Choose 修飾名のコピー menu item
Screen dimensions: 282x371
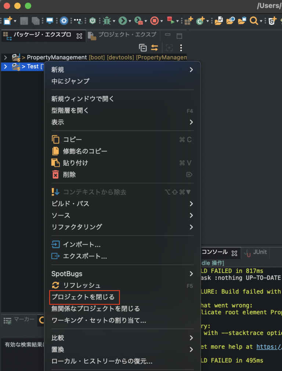point(122,151)
